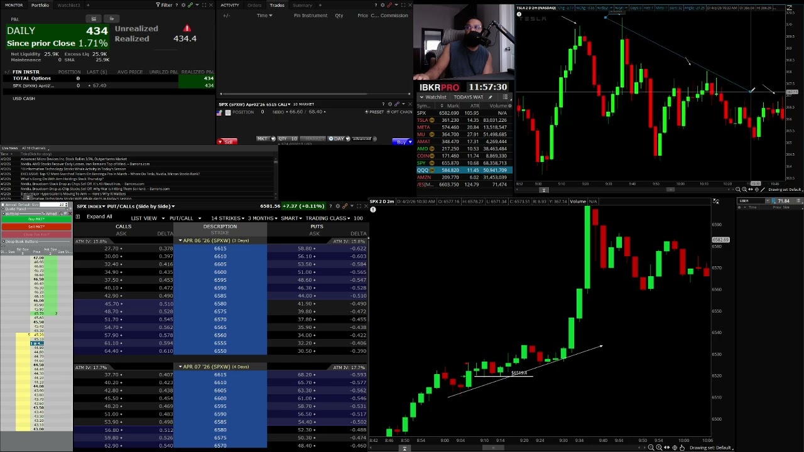Add a new tab next to Watchlist3
This screenshot has height=452, width=804.
pyautogui.click(x=87, y=5)
